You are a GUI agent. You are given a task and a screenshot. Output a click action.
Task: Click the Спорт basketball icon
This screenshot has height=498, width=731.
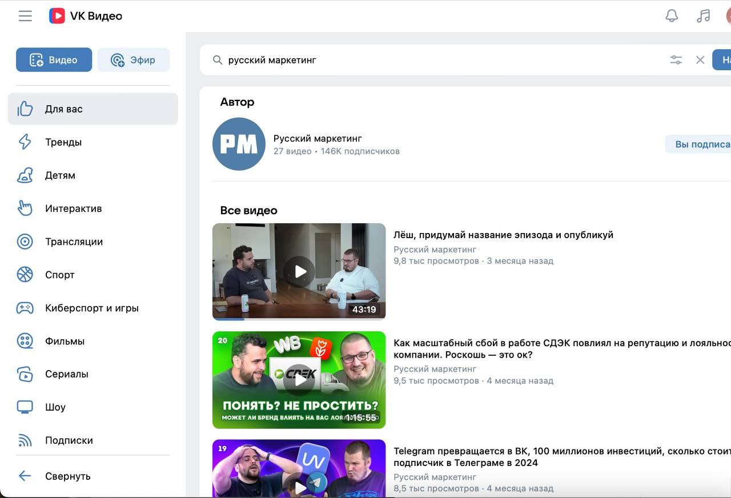[25, 275]
